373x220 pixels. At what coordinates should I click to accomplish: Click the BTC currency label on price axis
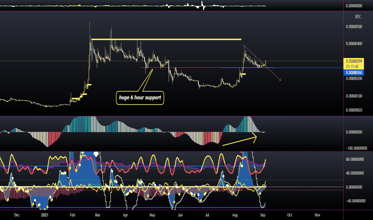358,17
